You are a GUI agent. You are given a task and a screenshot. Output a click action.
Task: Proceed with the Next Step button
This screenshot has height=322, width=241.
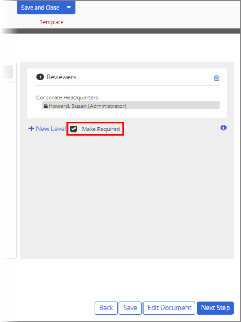(x=215, y=308)
